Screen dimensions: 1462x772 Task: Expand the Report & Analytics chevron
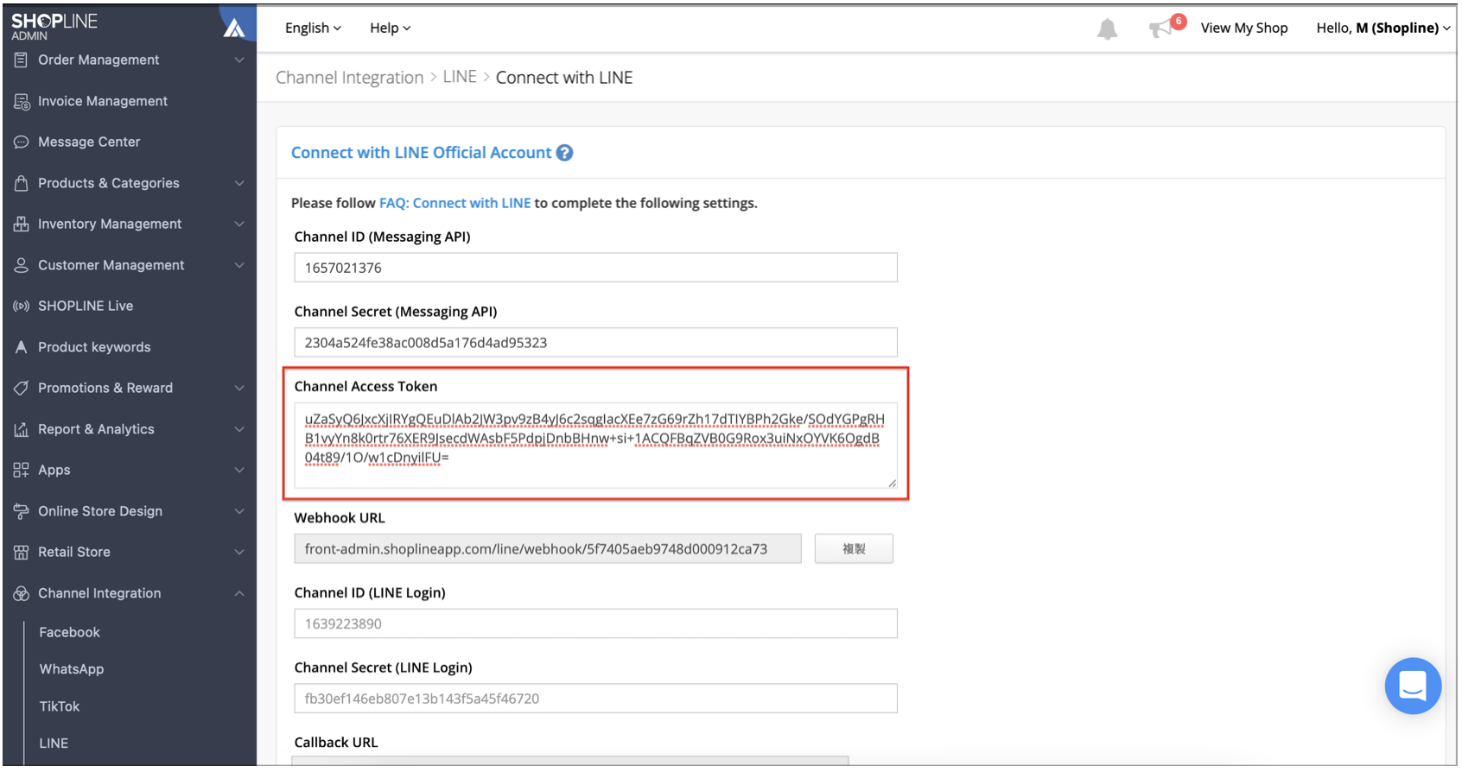239,429
